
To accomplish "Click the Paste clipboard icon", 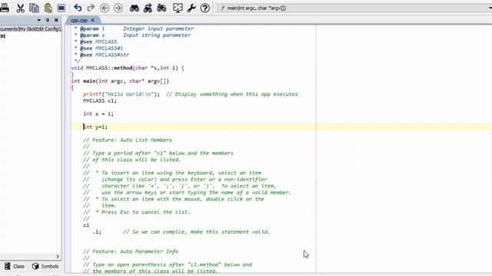I will click(x=48, y=8).
